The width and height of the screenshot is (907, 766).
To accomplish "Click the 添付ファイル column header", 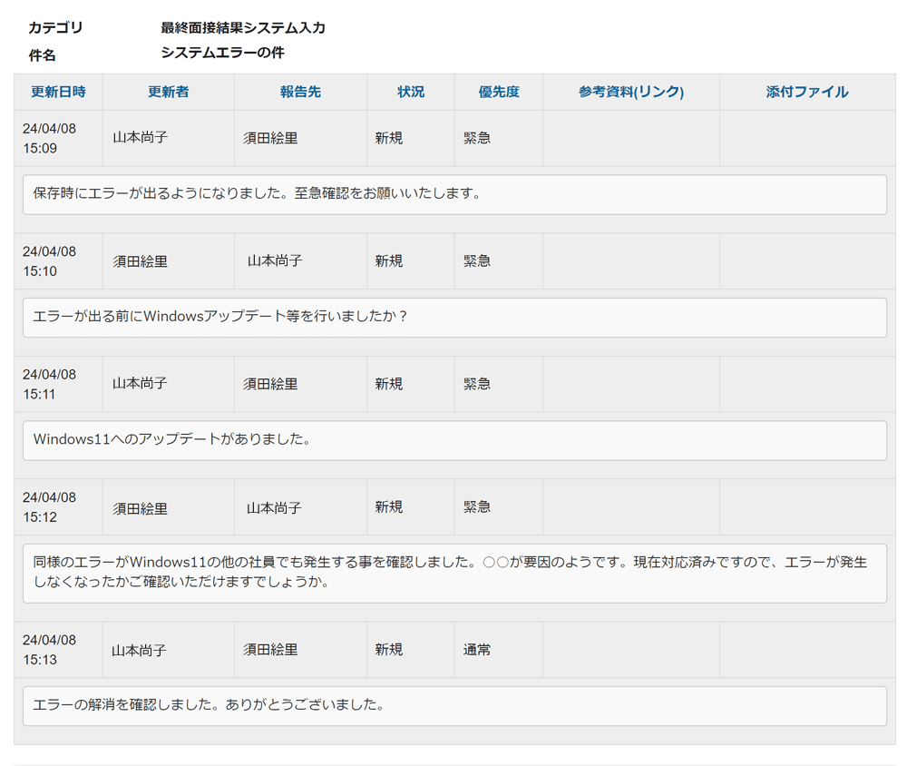I will click(807, 92).
